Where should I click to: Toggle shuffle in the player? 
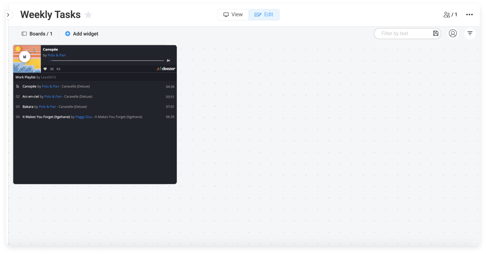(x=52, y=69)
